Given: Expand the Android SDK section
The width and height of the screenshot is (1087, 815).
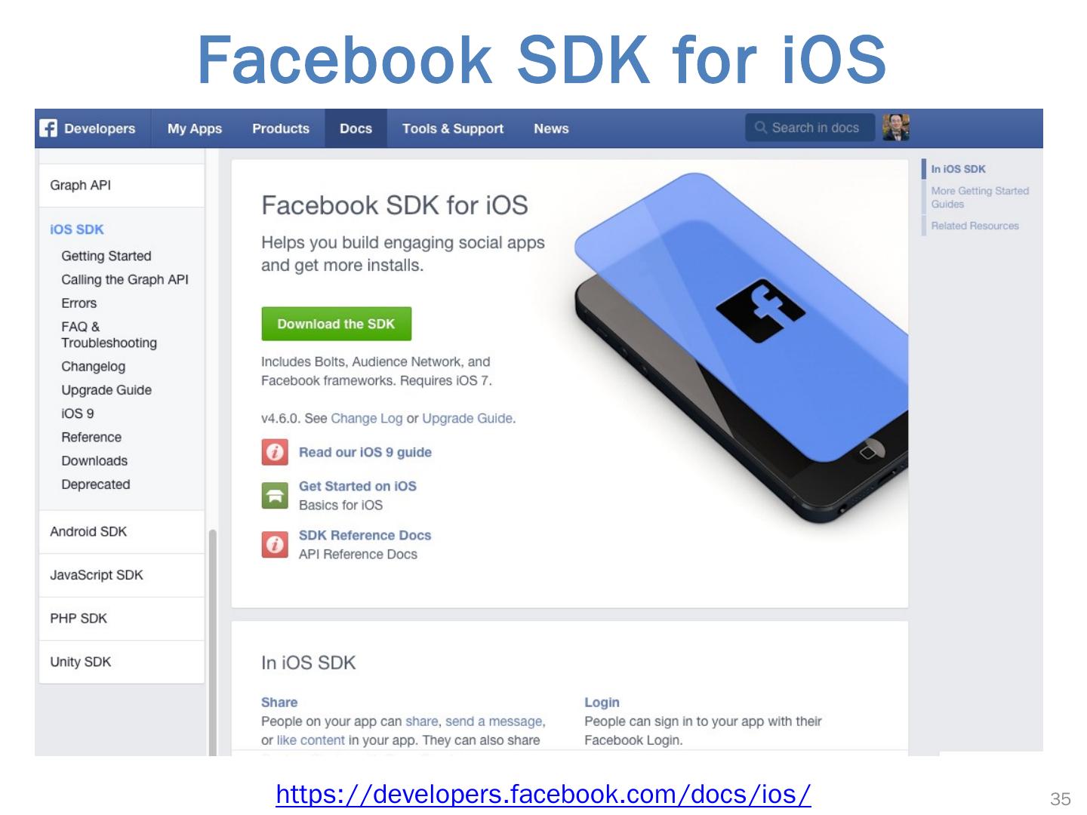Looking at the screenshot, I should coord(122,532).
